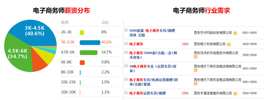Click the orange 6K-8K color swatch
Viewport: 264px width, 100px height.
click(x=82, y=63)
